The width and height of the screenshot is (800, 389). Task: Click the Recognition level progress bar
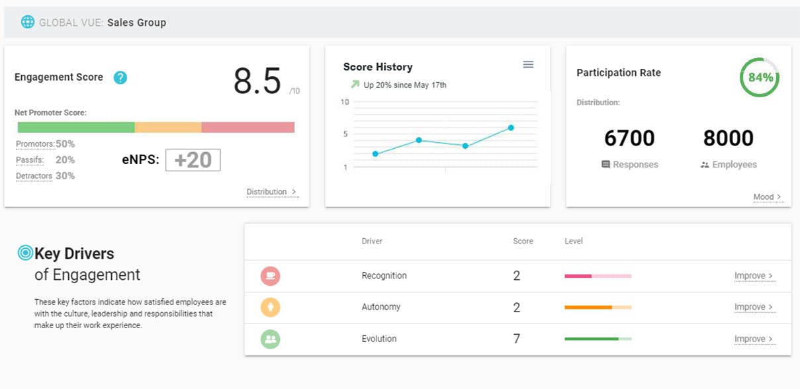tap(598, 276)
